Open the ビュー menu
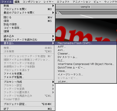This screenshot has height=111, width=117. pos(97,2)
